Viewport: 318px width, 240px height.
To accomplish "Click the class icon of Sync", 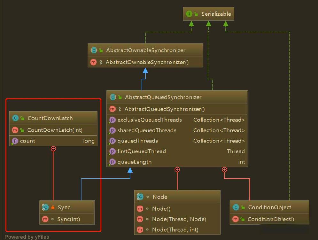I will [45, 207].
